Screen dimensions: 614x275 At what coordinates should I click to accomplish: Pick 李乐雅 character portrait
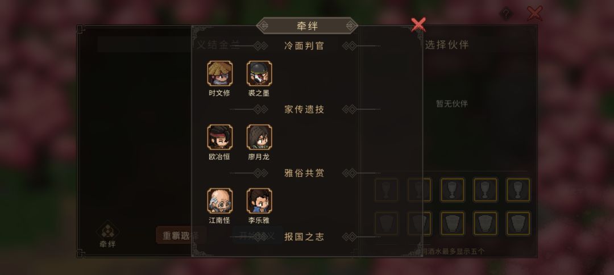point(259,201)
